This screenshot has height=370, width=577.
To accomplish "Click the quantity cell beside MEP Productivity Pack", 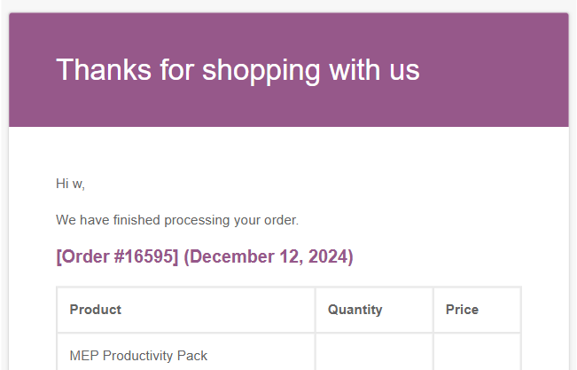I will point(374,355).
